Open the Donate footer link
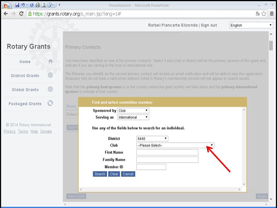This screenshot has height=208, width=277. pos(46,131)
